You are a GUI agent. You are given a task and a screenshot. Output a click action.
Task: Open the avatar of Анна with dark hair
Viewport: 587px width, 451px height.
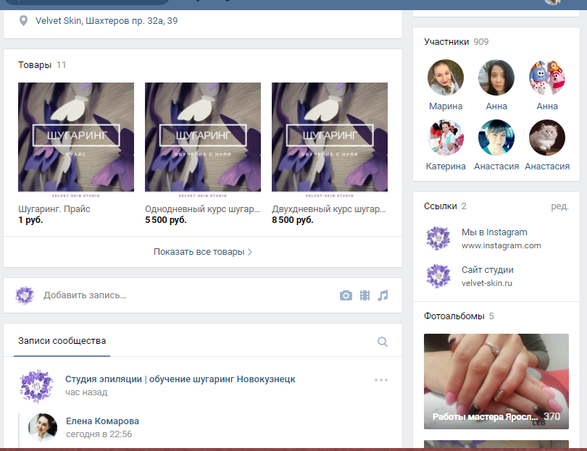(x=496, y=77)
